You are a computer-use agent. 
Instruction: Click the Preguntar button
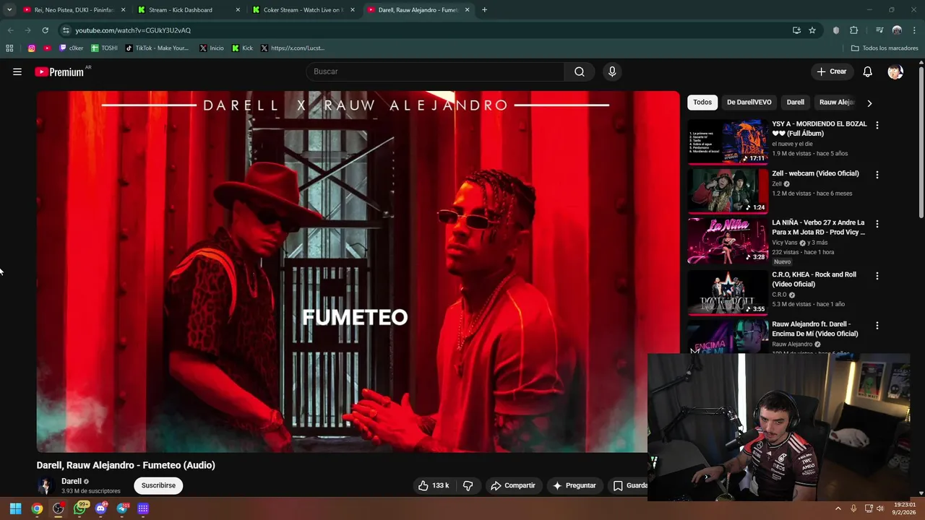[x=575, y=485]
